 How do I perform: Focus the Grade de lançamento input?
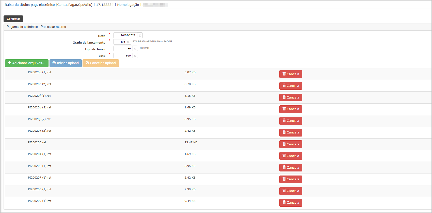pyautogui.click(x=120, y=42)
